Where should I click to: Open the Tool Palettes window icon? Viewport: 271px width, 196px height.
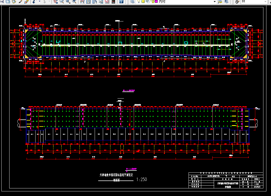click(95, 2)
